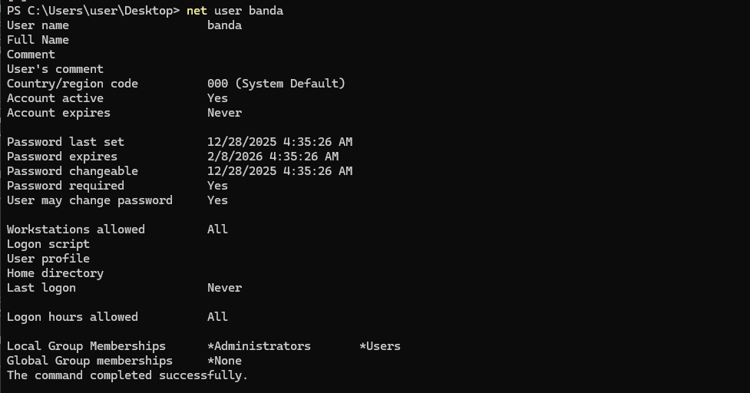Click the 'Never' value for Last logon
The width and height of the screenshot is (750, 393).
[224, 288]
